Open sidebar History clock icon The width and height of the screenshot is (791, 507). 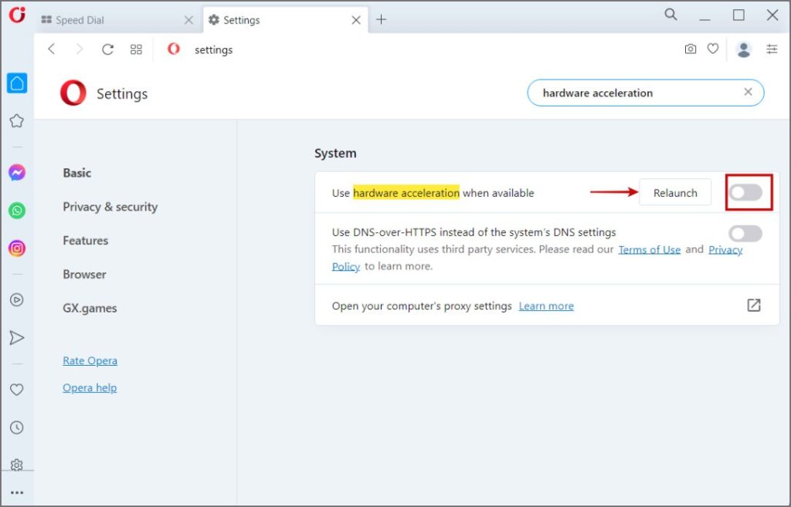(x=17, y=428)
